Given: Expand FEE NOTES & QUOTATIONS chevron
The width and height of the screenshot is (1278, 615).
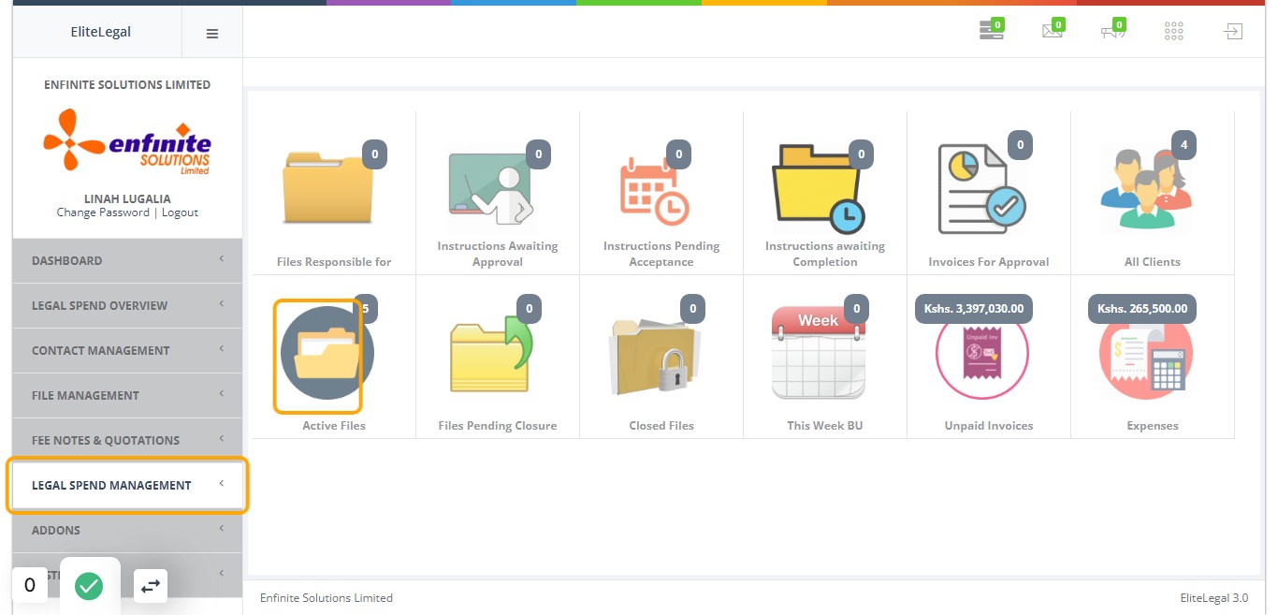Looking at the screenshot, I should coord(222,439).
